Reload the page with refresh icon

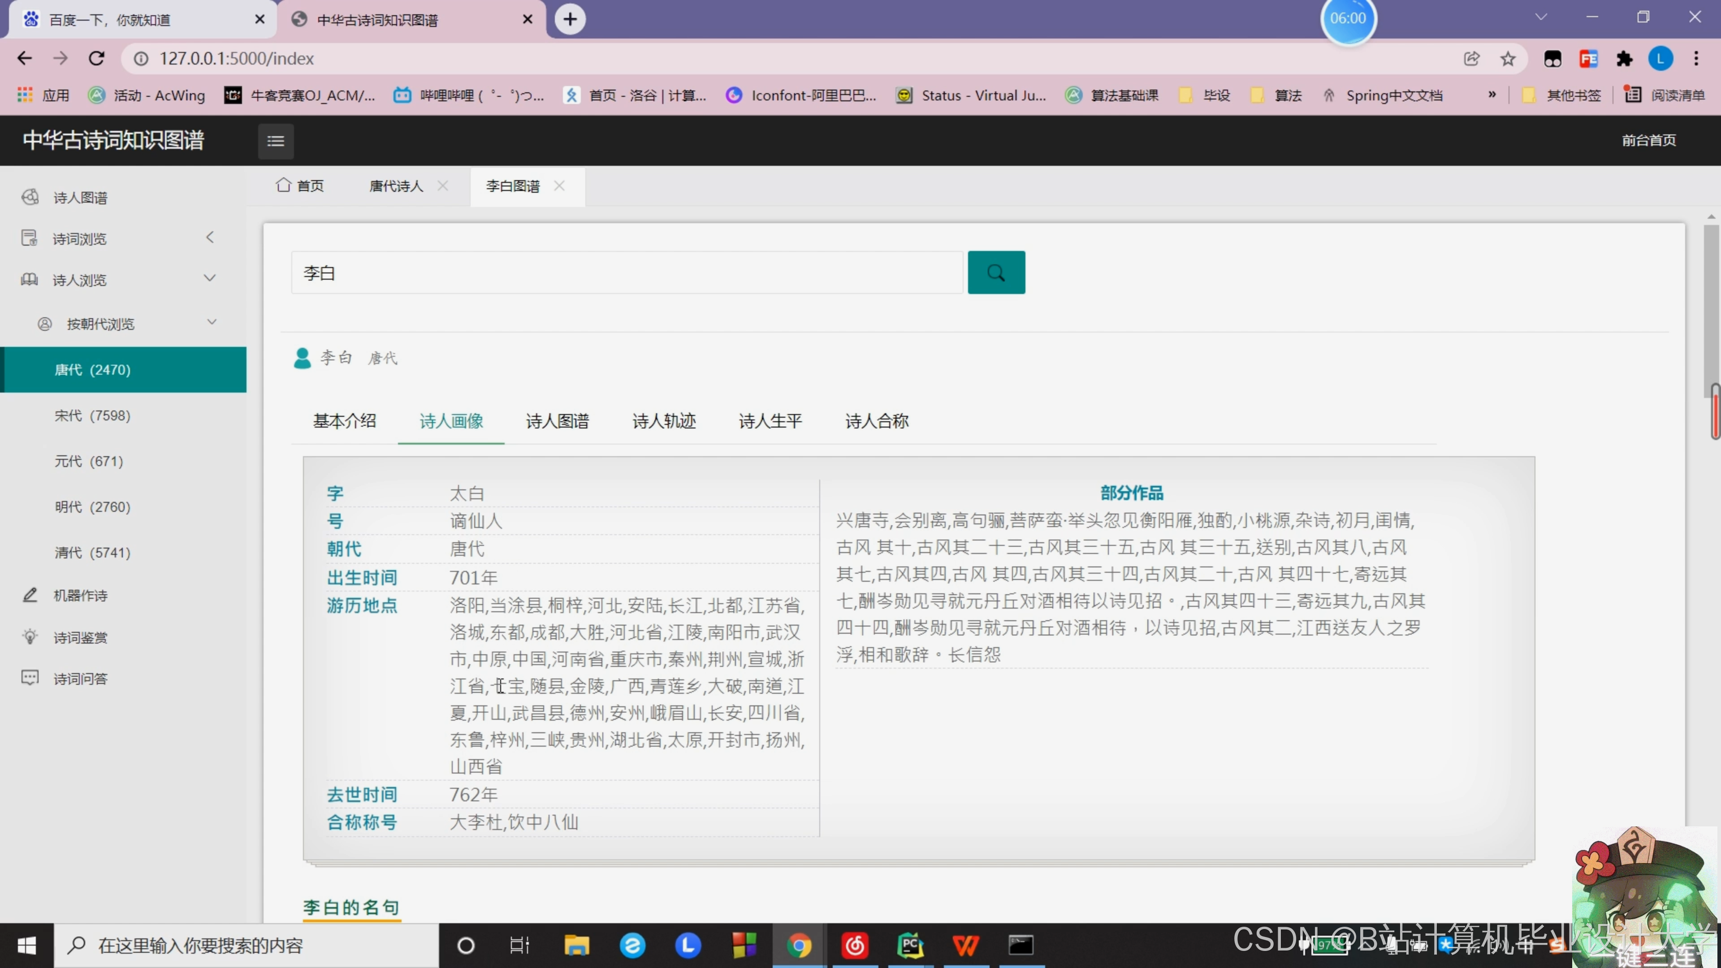[x=97, y=59]
